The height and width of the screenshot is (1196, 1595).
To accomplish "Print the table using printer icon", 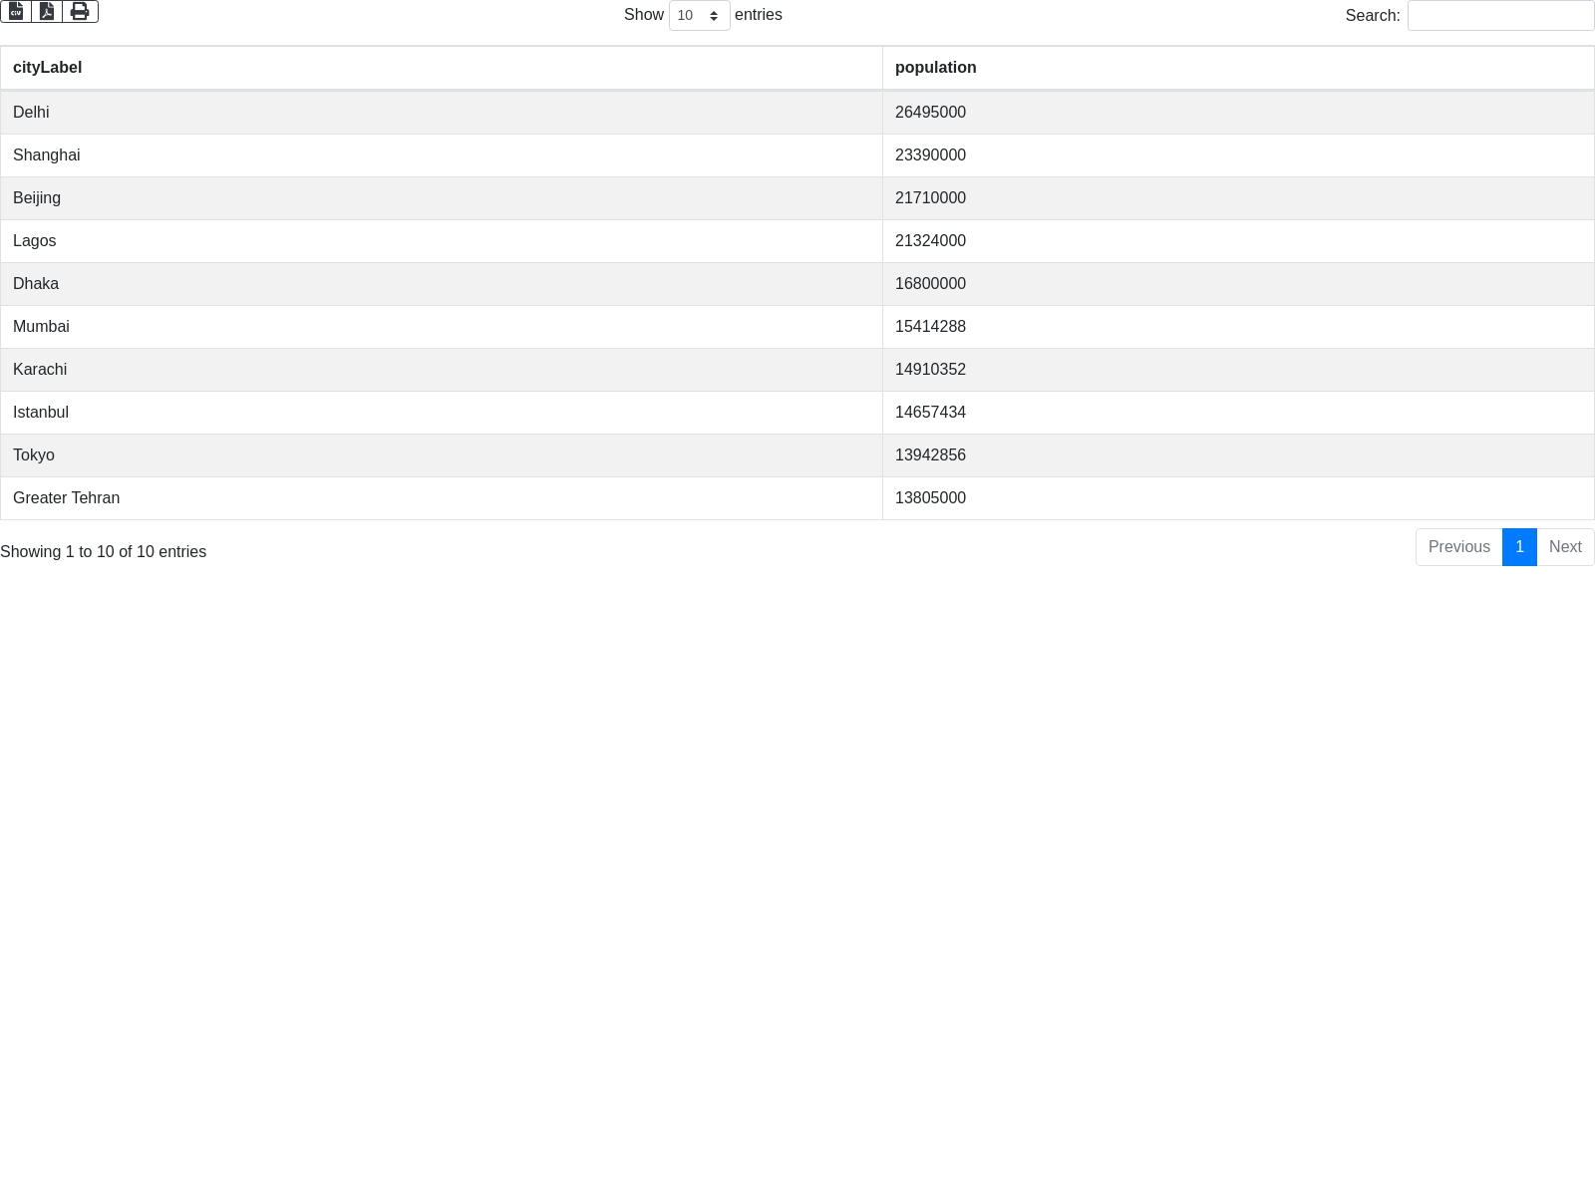I will click(x=80, y=11).
